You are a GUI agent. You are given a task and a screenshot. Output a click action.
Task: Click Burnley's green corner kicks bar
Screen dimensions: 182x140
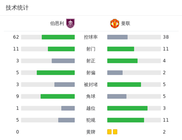57,96
